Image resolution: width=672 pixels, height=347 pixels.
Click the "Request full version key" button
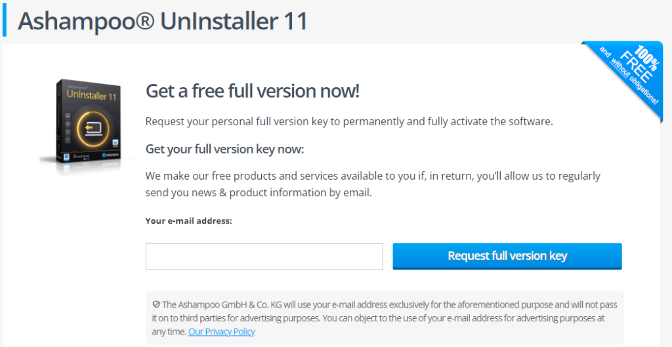[x=507, y=256]
